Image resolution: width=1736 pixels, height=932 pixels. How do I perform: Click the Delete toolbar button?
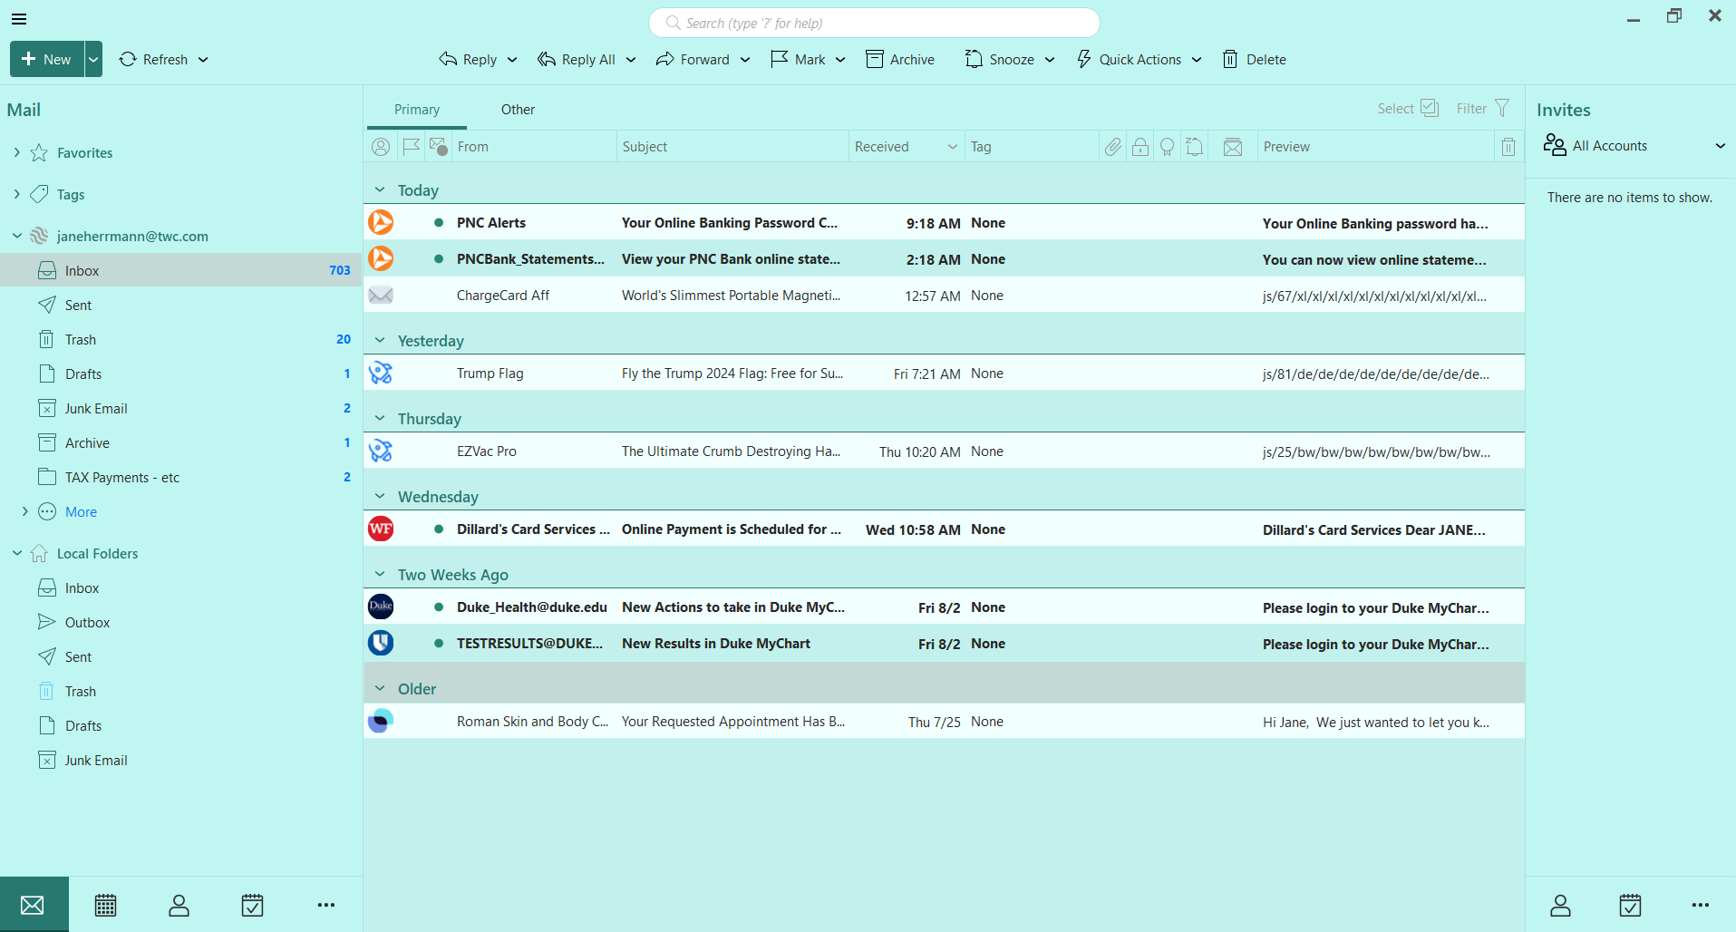[x=1255, y=60]
